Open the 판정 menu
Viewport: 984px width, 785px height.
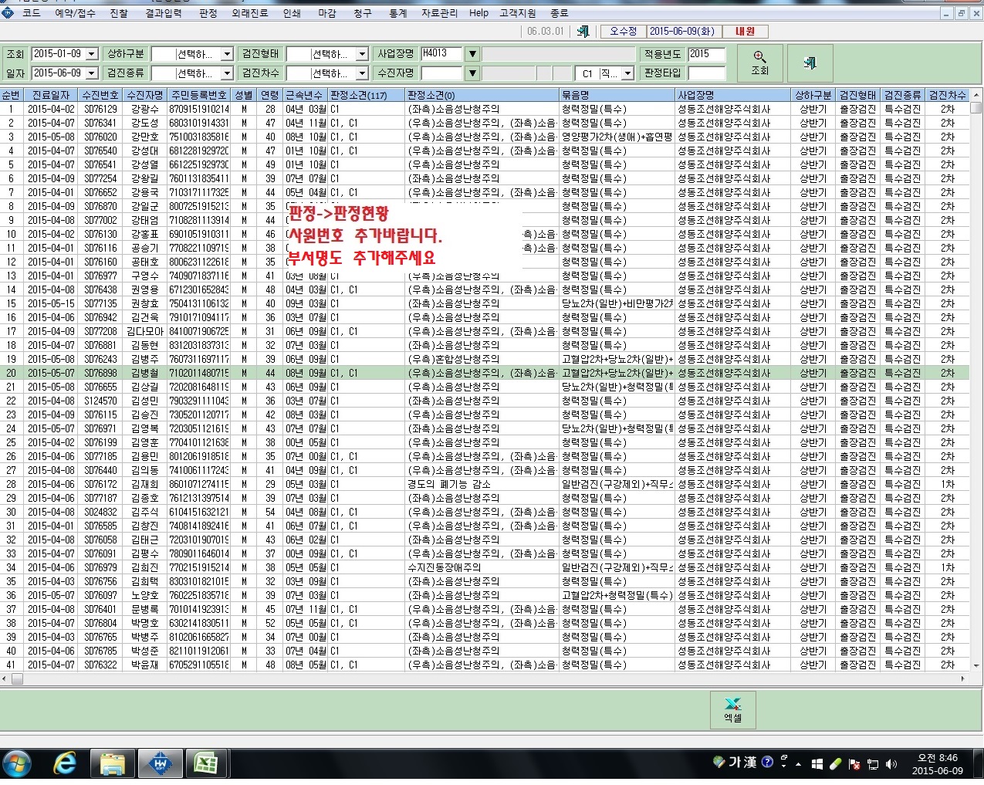(208, 13)
